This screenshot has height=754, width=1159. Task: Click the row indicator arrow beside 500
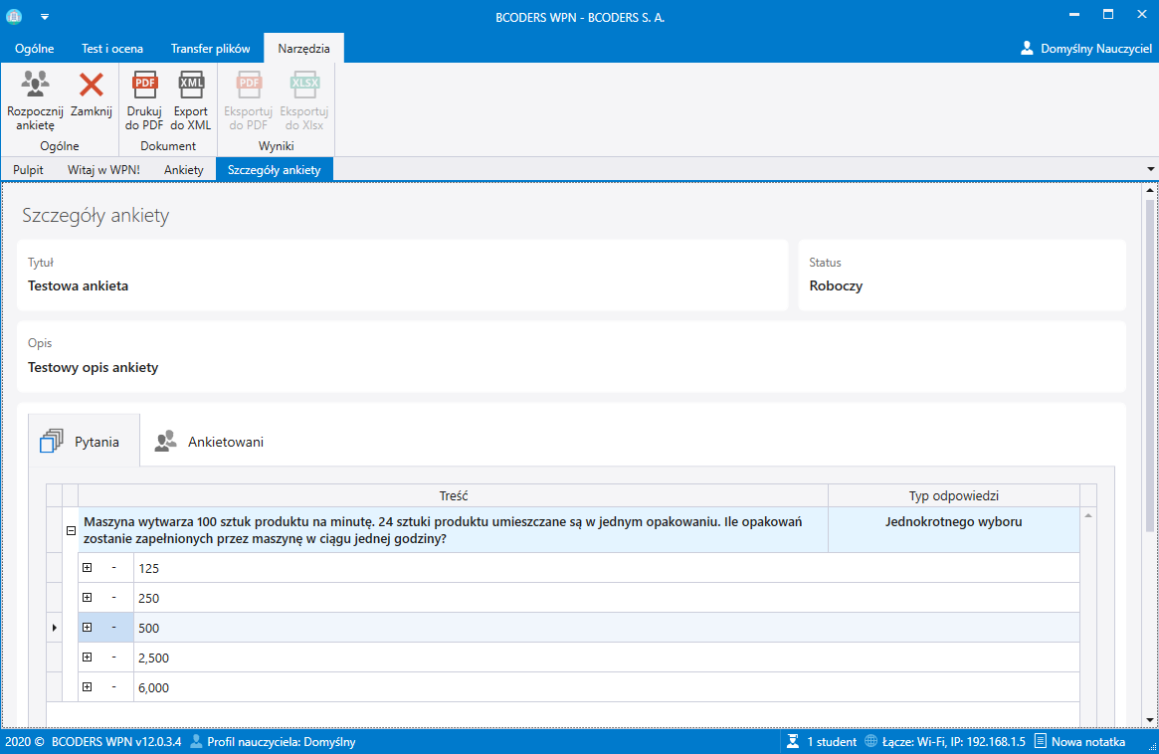pyautogui.click(x=54, y=628)
